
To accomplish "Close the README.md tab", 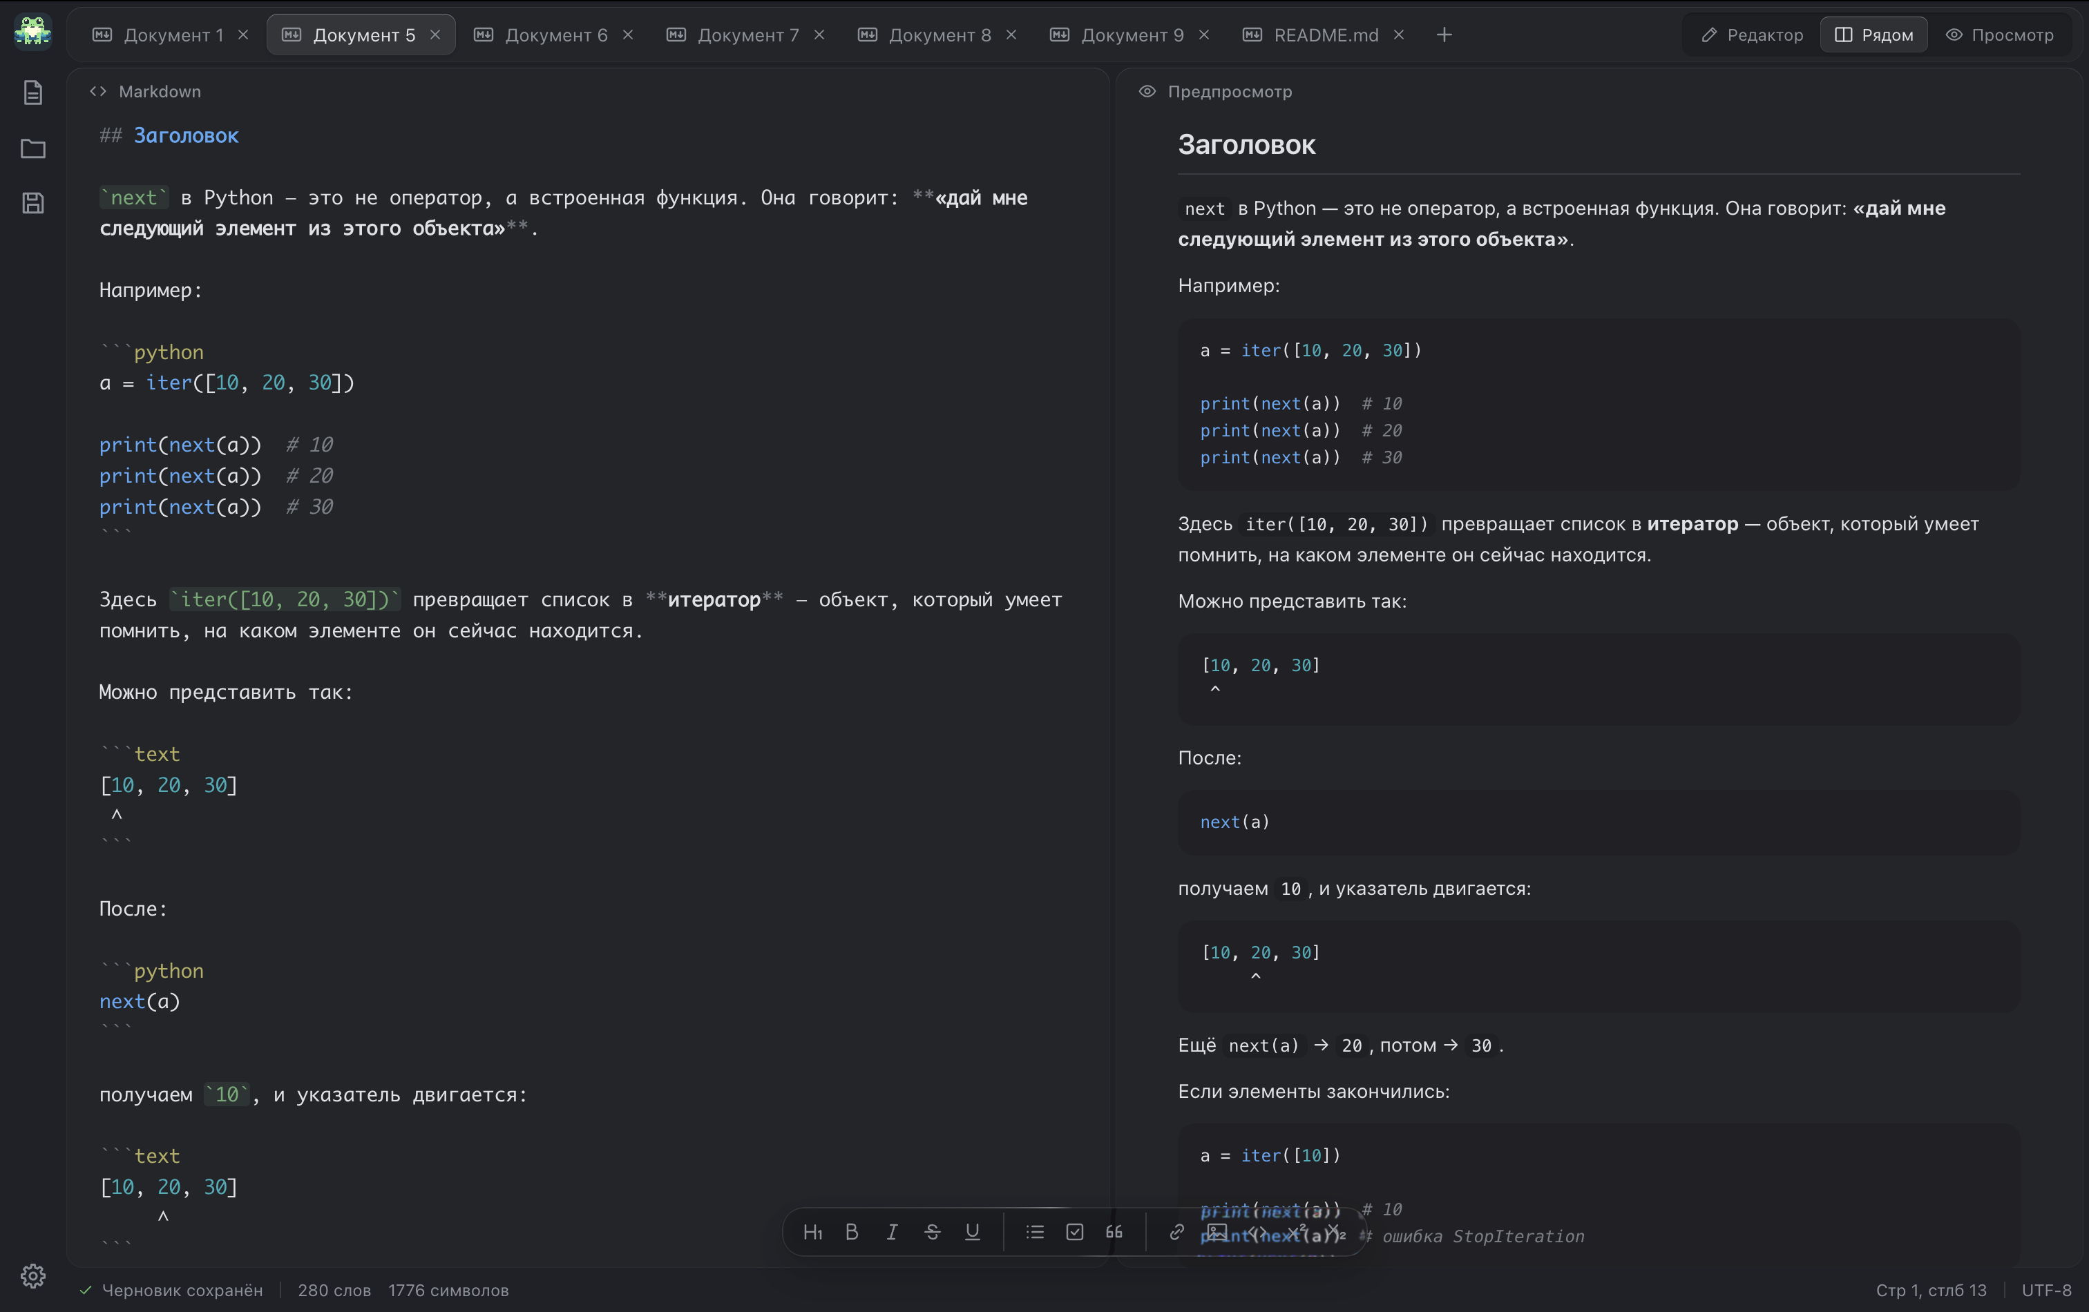I will pyautogui.click(x=1398, y=35).
